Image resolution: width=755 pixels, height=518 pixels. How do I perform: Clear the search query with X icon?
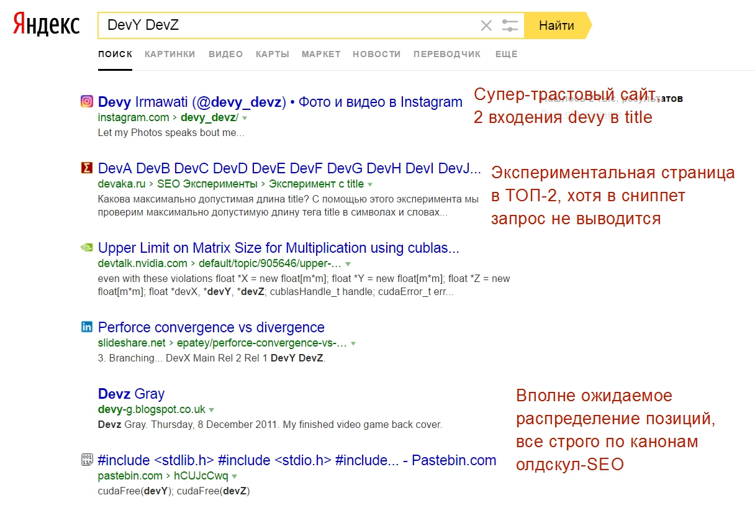coord(486,25)
